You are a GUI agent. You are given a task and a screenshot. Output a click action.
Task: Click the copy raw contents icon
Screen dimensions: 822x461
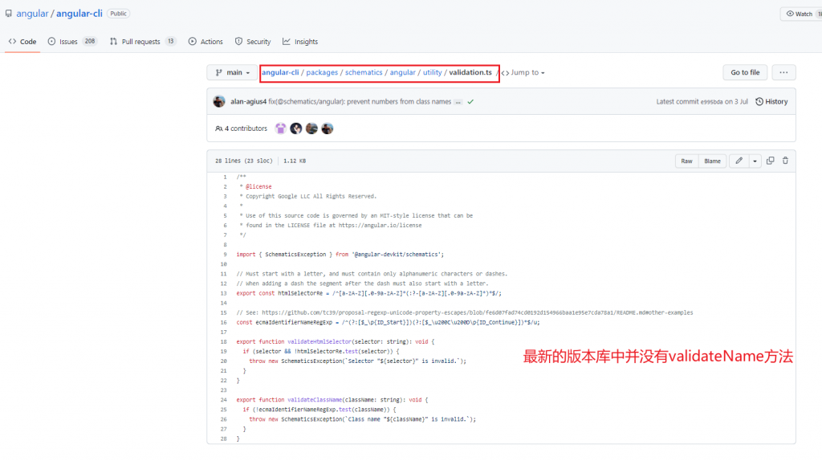(x=770, y=161)
